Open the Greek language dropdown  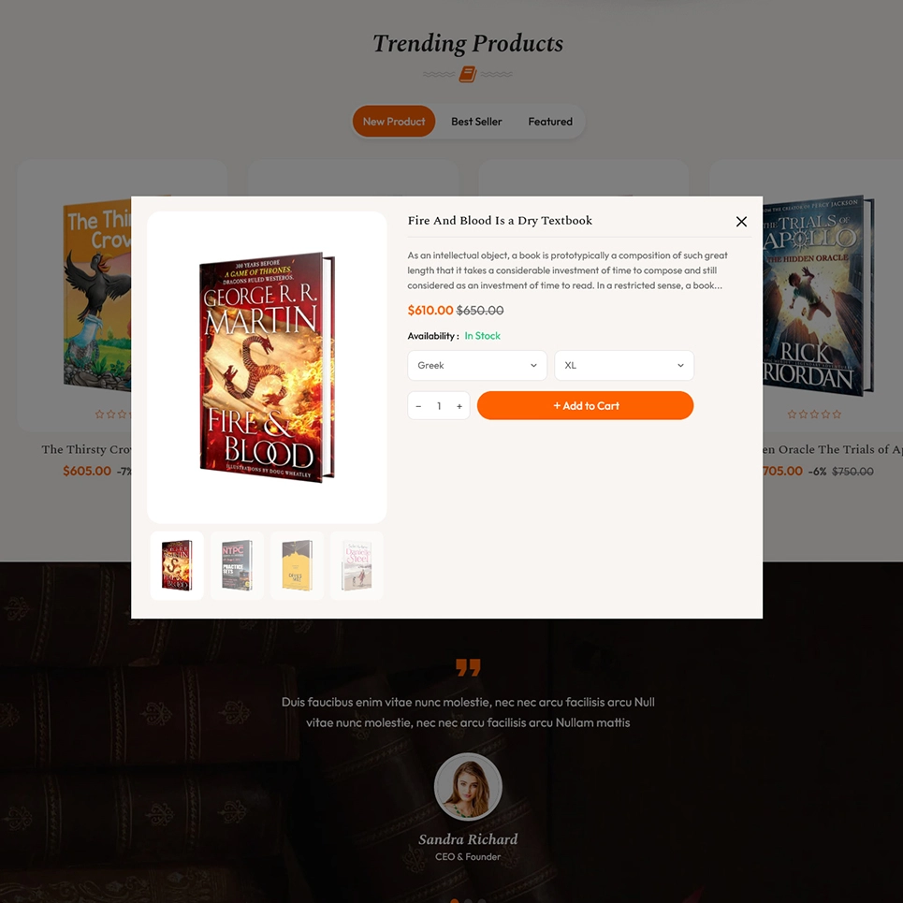coord(477,365)
